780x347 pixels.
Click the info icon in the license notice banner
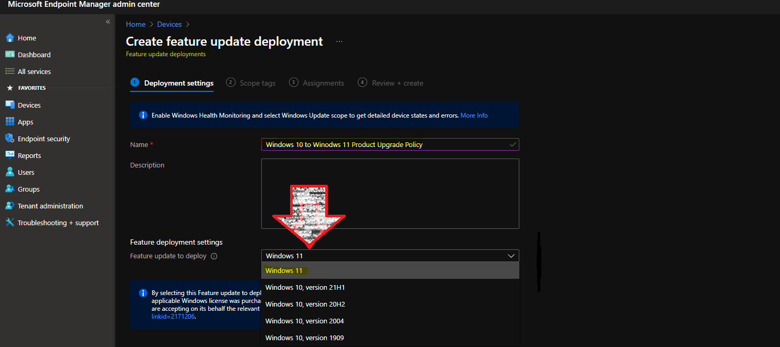click(x=143, y=293)
